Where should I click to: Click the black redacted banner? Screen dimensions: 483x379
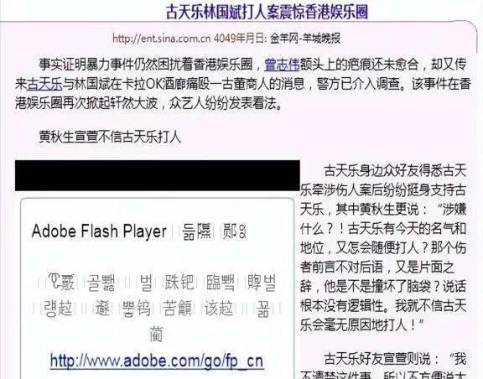(158, 175)
